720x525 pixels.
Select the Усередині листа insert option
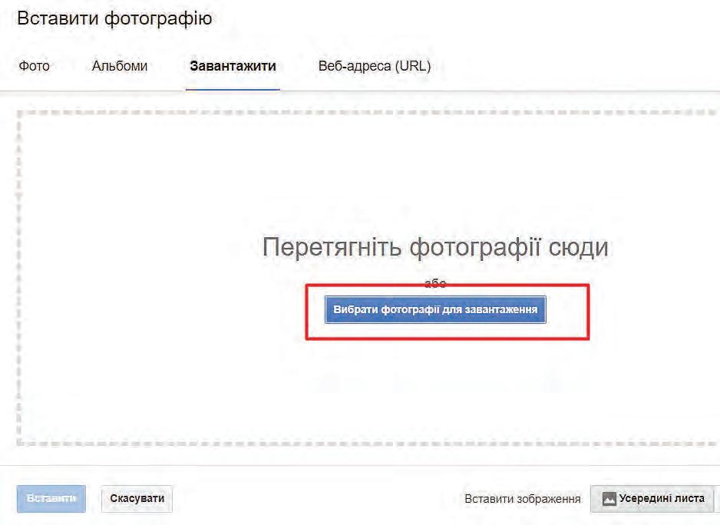[653, 498]
